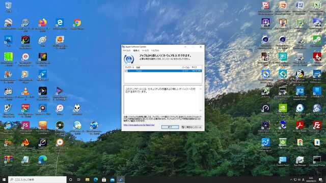Open the Task Manager desktop shortcut
Screen dimensions: 326x183
[300, 160]
